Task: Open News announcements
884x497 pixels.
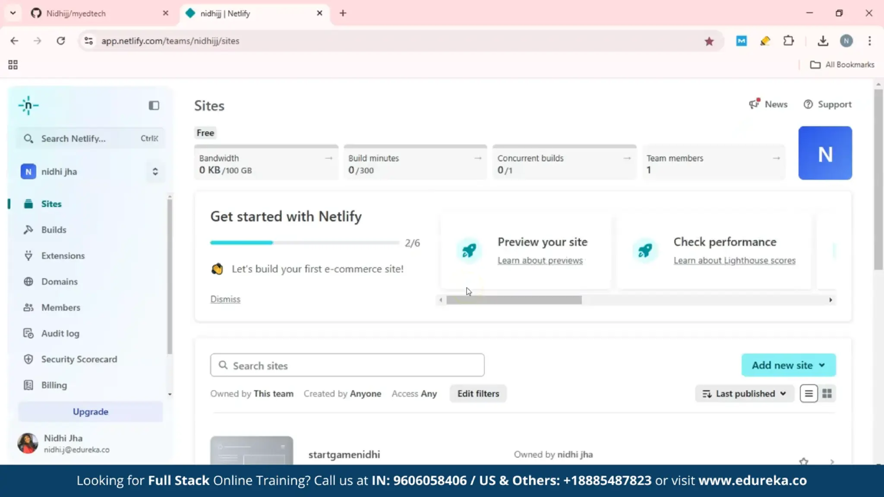Action: 768,104
